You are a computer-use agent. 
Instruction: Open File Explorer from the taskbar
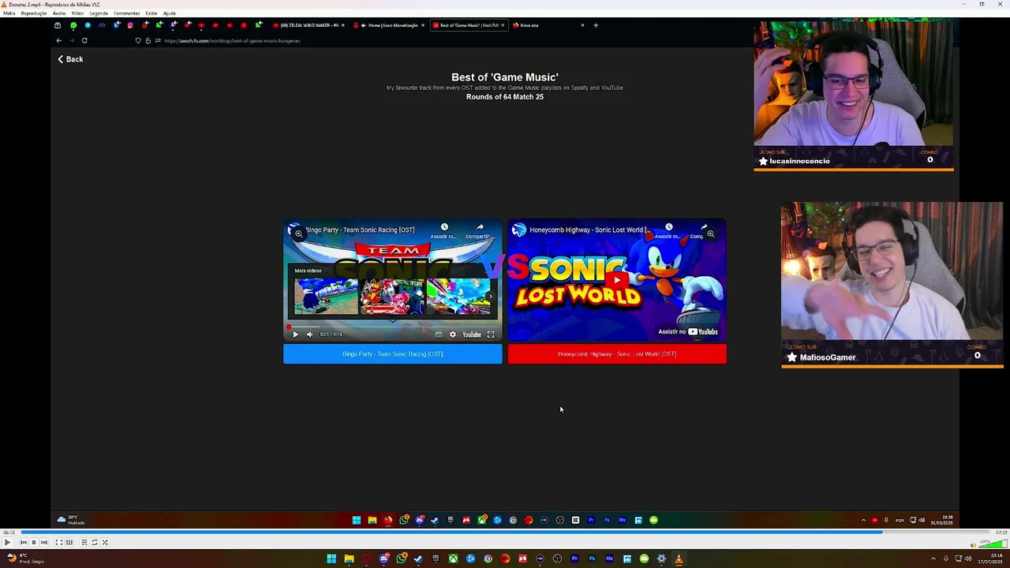pyautogui.click(x=349, y=559)
